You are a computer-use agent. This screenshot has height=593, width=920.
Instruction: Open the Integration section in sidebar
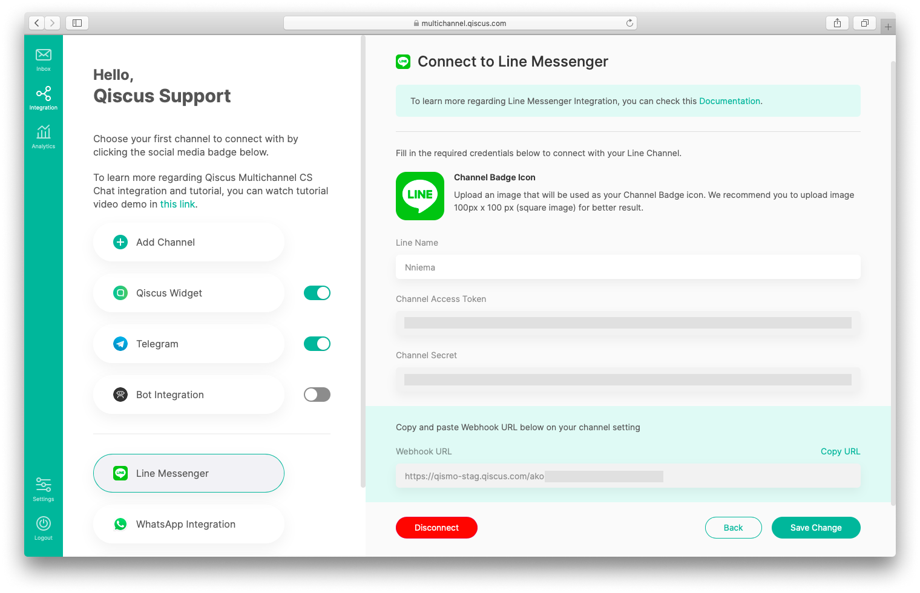click(x=44, y=98)
